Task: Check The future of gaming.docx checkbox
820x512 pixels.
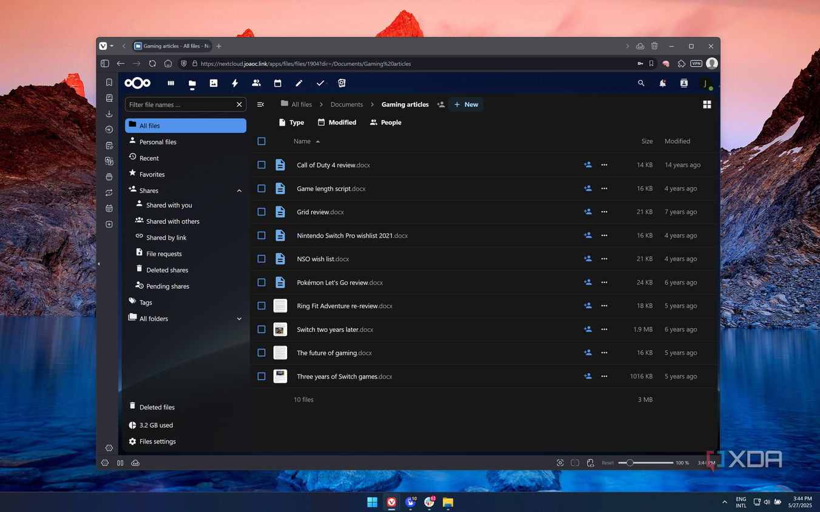Action: point(262,352)
